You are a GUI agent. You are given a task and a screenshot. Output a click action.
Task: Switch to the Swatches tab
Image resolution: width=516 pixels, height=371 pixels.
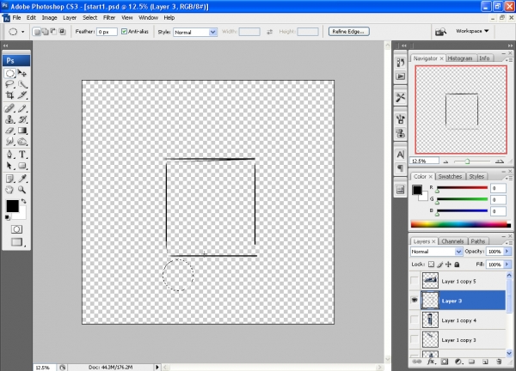(450, 176)
